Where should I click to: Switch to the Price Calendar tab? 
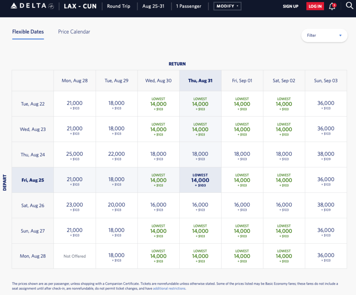click(74, 32)
